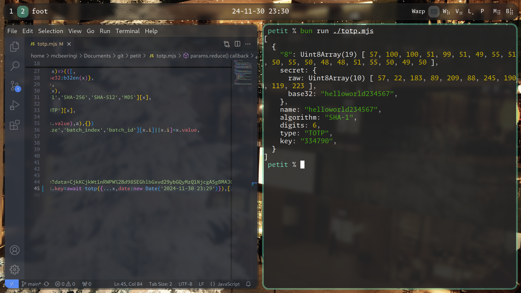Toggle the keyboard icon in top bar
The width and height of the screenshot is (521, 293).
pyautogui.click(x=434, y=11)
